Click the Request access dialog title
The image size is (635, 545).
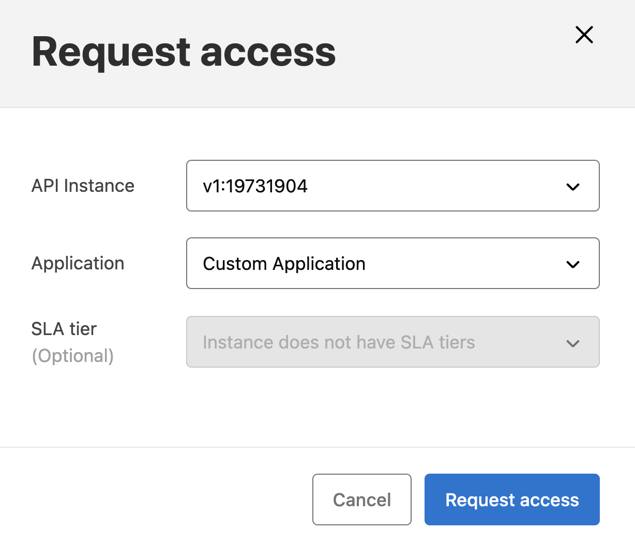(184, 51)
